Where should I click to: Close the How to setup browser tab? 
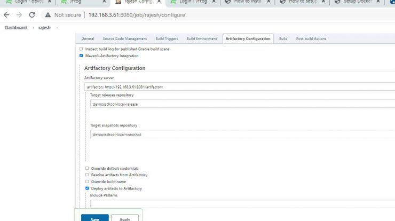pos(323,2)
